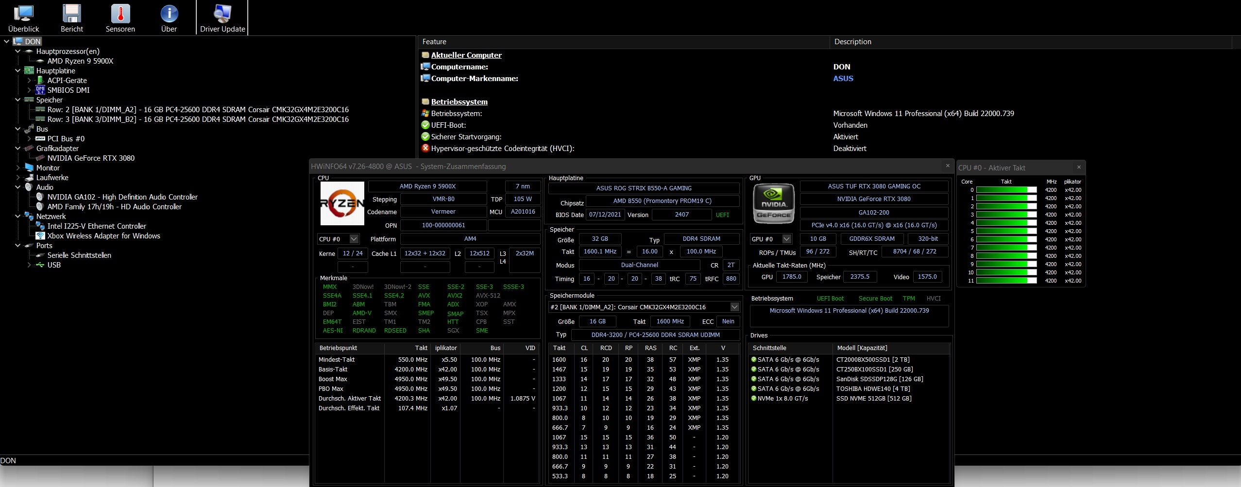Click the NVIDIA GeForce logo image
The height and width of the screenshot is (487, 1241).
pos(773,203)
